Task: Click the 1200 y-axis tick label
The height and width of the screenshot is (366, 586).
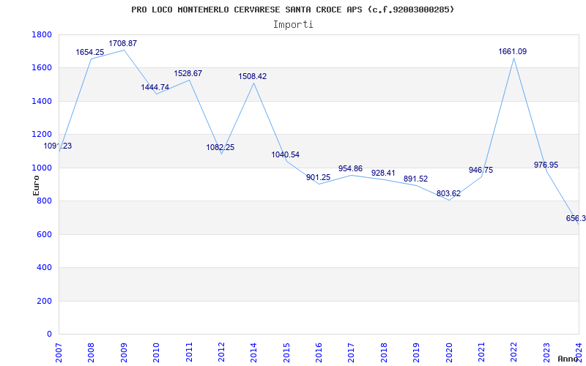Action: [42, 135]
